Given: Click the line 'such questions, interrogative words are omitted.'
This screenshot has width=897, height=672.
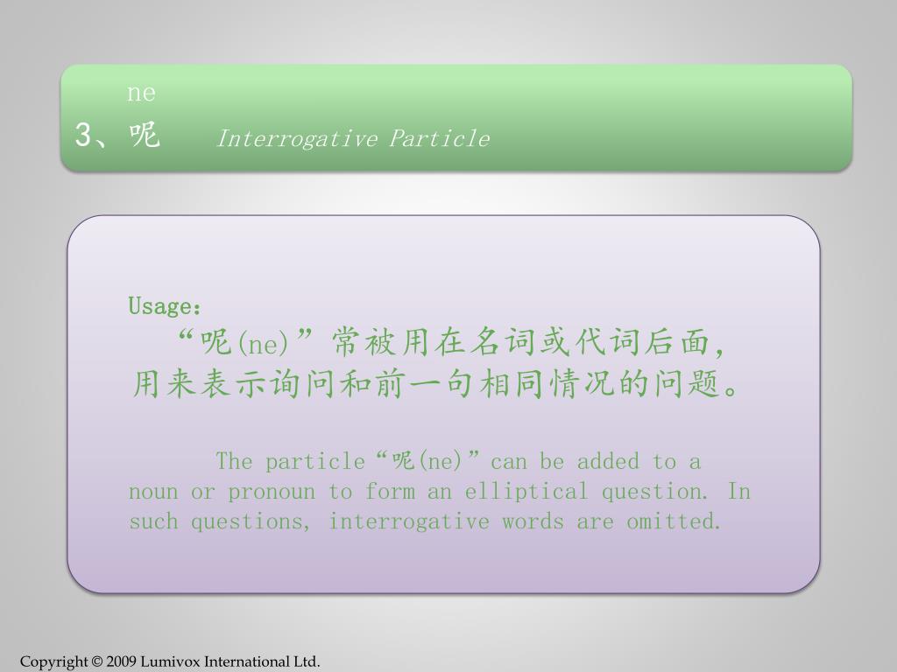Looking at the screenshot, I should pyautogui.click(x=425, y=521).
